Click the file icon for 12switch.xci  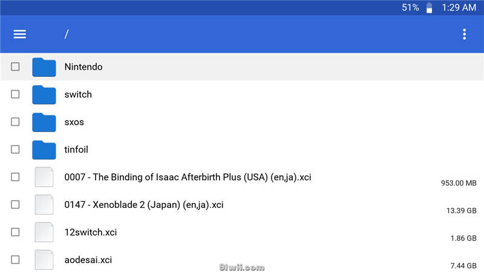tap(44, 232)
